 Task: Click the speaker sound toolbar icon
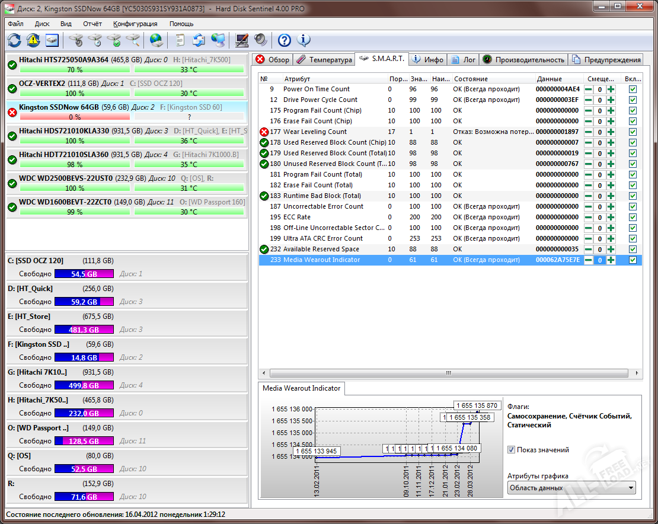point(260,40)
